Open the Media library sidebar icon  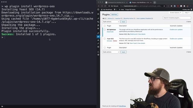tap(98, 22)
